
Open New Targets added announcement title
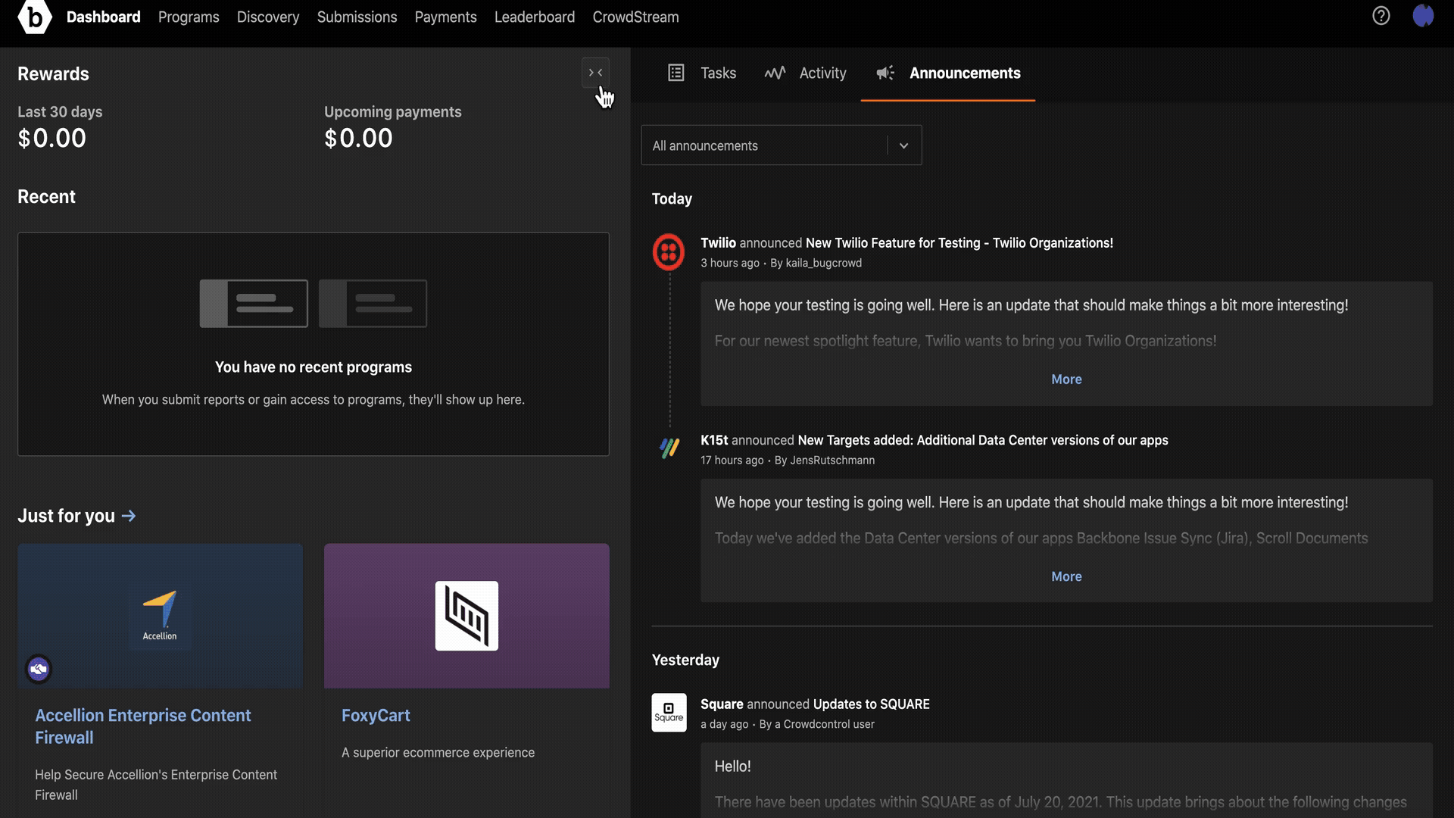(x=983, y=440)
